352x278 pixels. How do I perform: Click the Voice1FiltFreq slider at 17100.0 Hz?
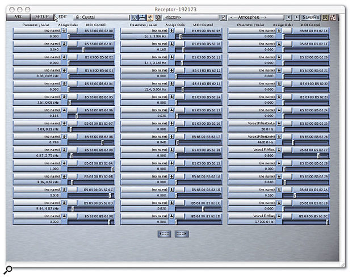pyautogui.click(x=305, y=222)
